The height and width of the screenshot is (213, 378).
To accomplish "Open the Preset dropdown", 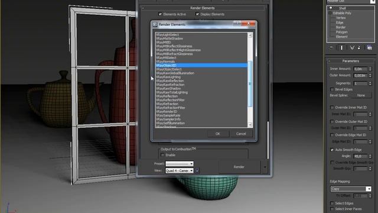I will tap(180, 164).
